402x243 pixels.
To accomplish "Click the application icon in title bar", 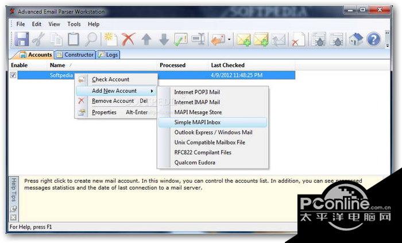I will pyautogui.click(x=12, y=11).
